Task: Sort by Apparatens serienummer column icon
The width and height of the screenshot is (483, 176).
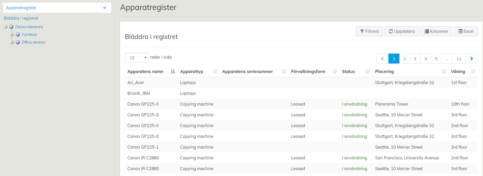Action: [x=284, y=71]
